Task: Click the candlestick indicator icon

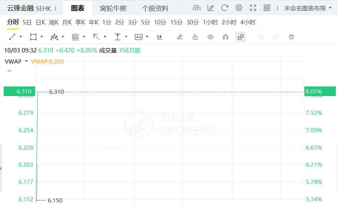Action: tap(159, 37)
